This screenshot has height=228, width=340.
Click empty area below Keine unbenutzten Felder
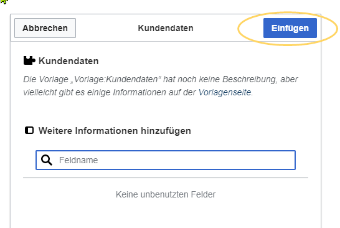166,215
